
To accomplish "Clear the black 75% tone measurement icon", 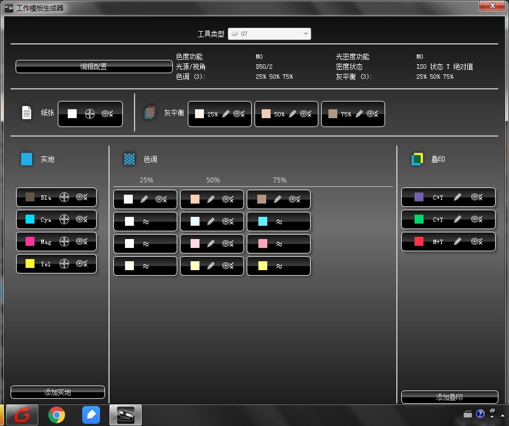I will (x=295, y=199).
